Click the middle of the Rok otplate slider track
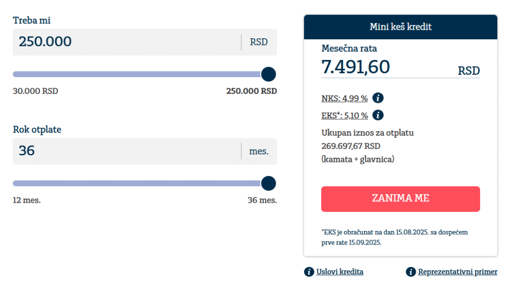The image size is (517, 290). (141, 183)
